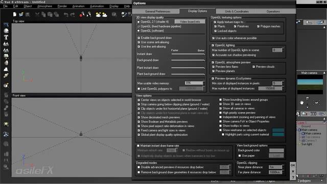The image size is (327, 184).
Task: Click the Load button beside Use paper
Action: tap(276, 155)
